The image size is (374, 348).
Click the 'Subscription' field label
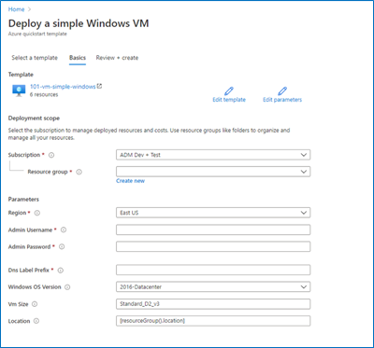point(24,155)
